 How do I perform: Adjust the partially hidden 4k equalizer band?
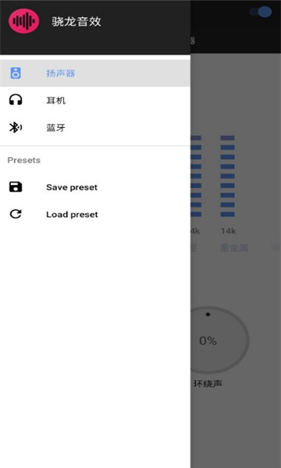(196, 176)
